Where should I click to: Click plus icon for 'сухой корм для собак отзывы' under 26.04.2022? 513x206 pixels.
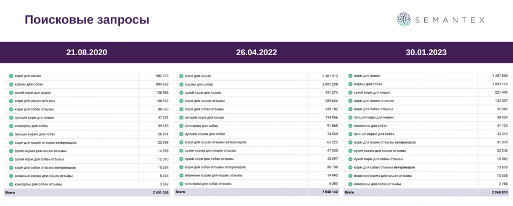pyautogui.click(x=181, y=159)
